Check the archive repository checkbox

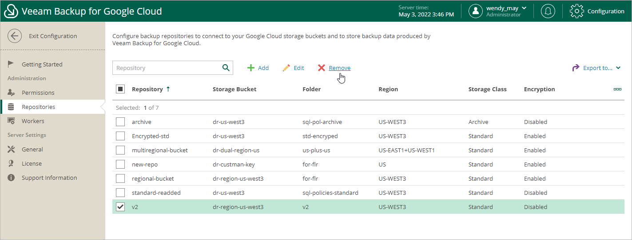120,122
